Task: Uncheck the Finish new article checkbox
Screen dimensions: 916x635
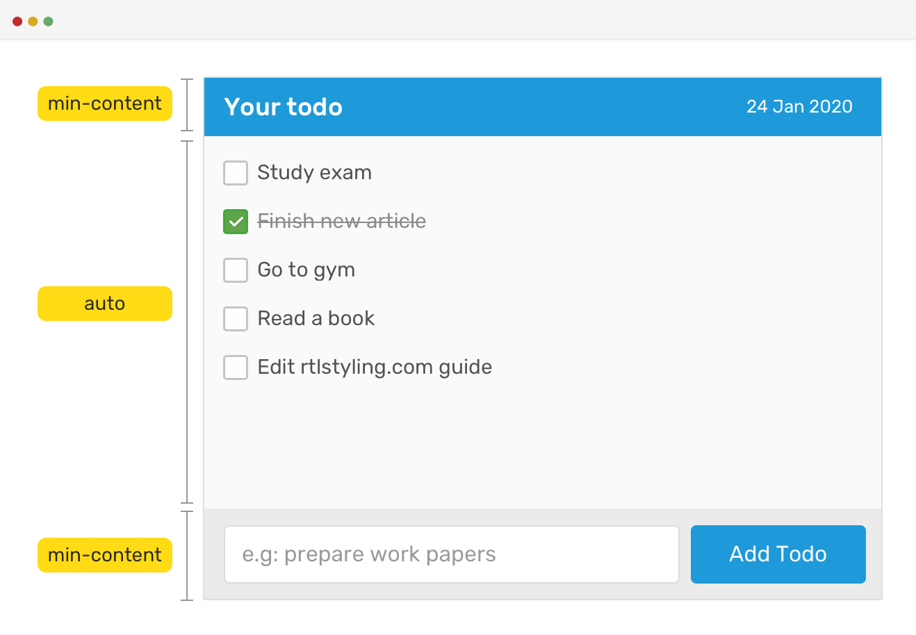Action: [236, 222]
